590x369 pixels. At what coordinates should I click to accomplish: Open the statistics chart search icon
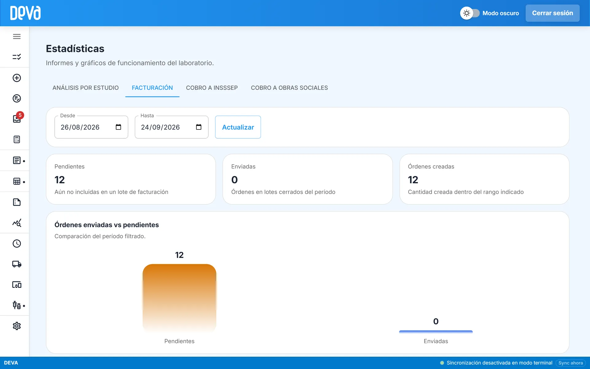click(x=17, y=223)
